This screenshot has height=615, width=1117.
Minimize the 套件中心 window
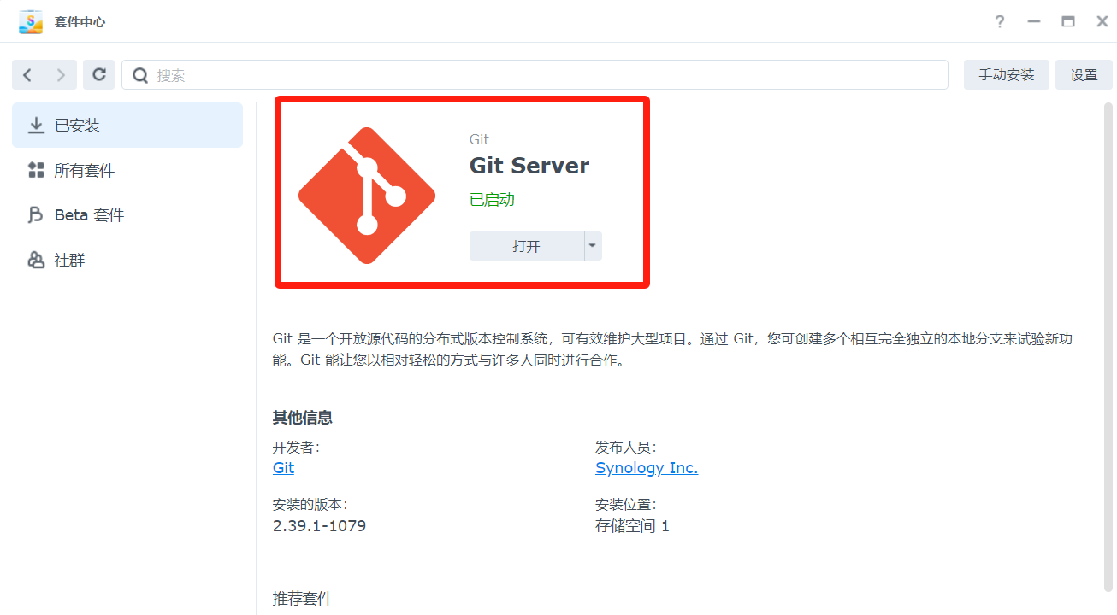(1034, 21)
